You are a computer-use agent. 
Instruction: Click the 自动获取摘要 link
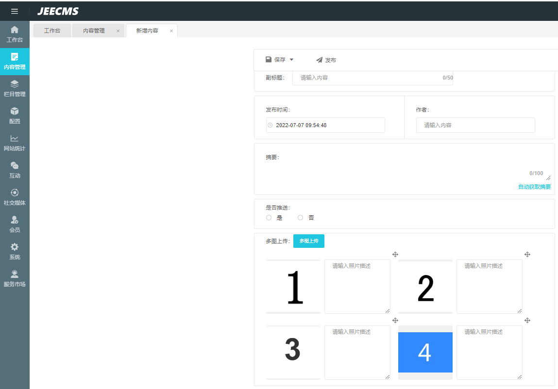coord(534,187)
